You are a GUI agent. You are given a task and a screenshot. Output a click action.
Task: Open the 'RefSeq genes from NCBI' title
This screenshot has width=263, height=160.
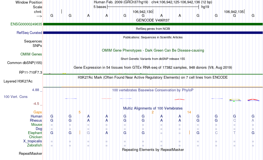[x=153, y=29]
